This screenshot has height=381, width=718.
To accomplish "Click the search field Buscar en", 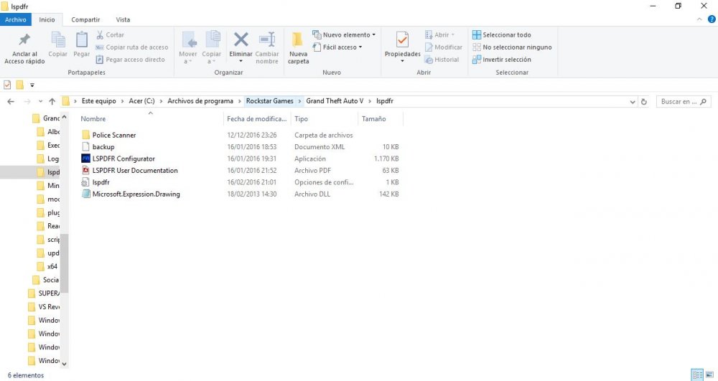I will (x=682, y=102).
